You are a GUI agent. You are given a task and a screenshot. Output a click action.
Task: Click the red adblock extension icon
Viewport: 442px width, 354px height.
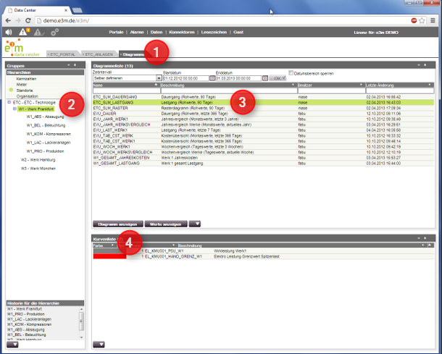pyautogui.click(x=414, y=20)
